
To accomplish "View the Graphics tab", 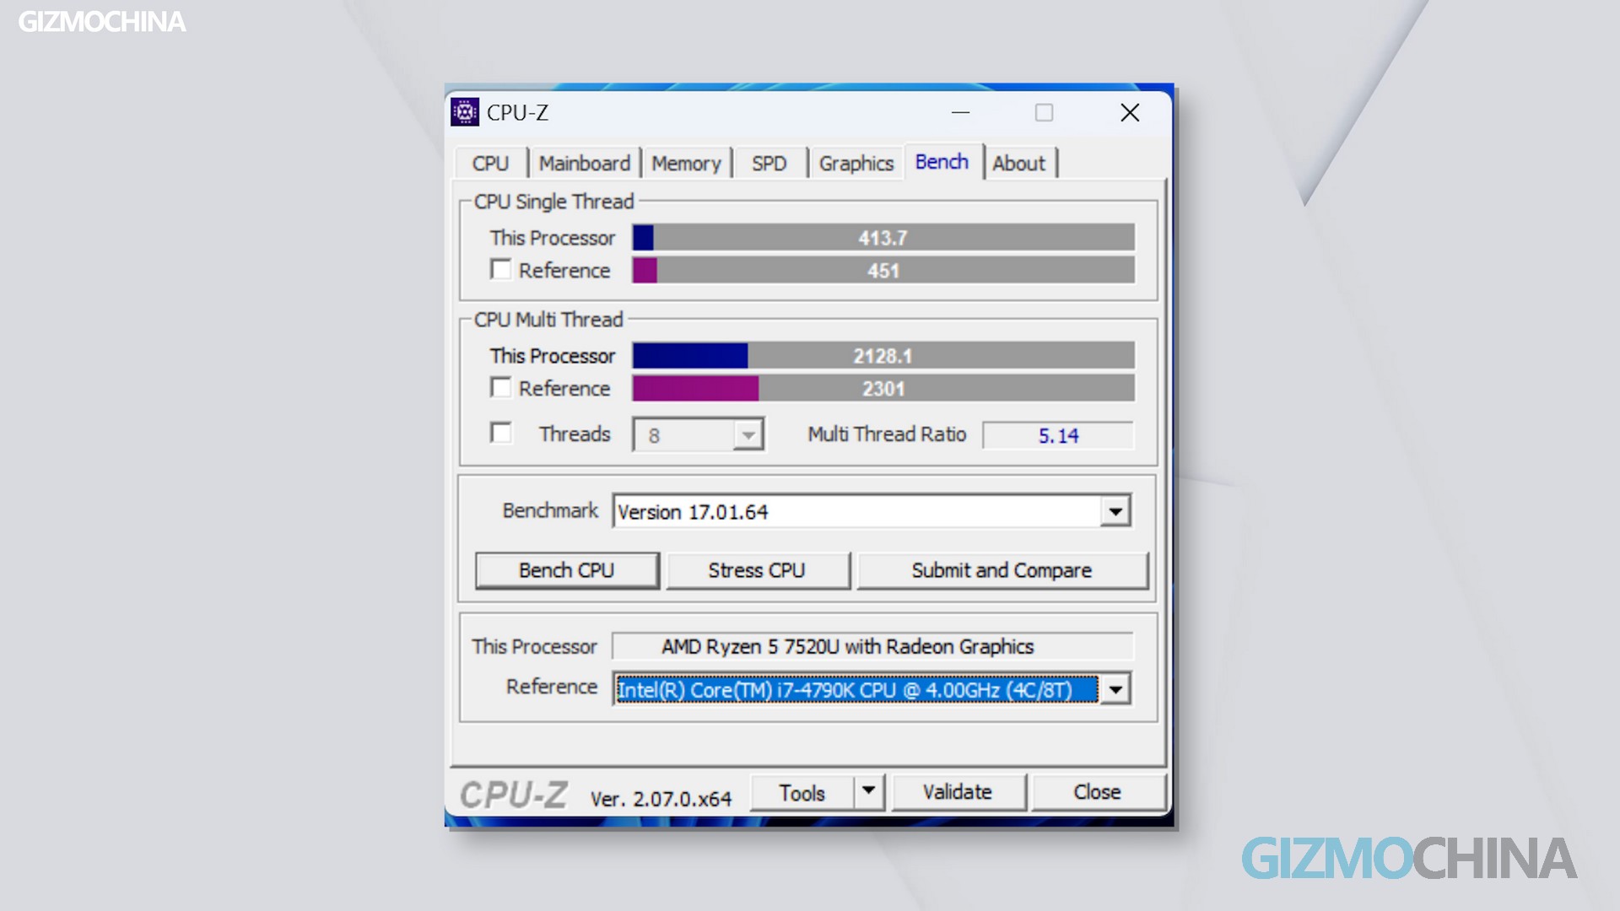I will pos(856,163).
